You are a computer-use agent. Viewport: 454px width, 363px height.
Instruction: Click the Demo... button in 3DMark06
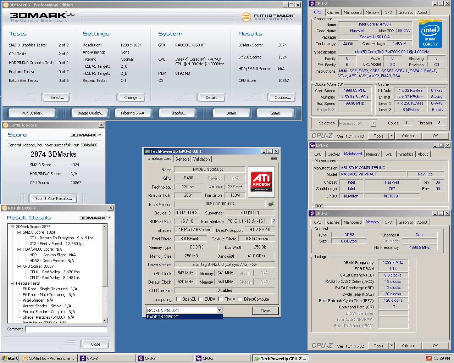233,113
